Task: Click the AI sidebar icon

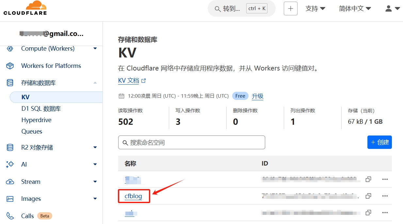Action: pyautogui.click(x=9, y=164)
